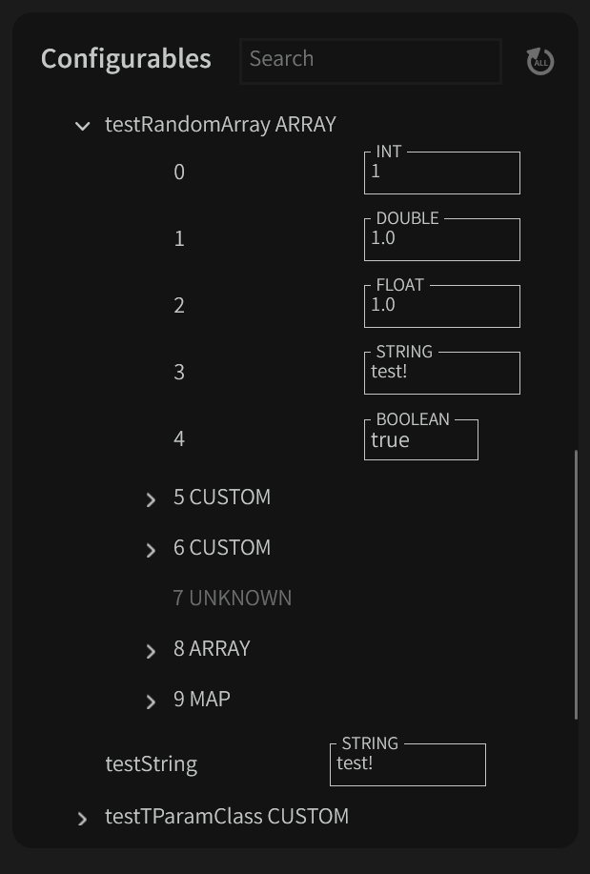This screenshot has height=874, width=590.
Task: Edit the FLOAT value field at index 2
Action: pos(441,307)
